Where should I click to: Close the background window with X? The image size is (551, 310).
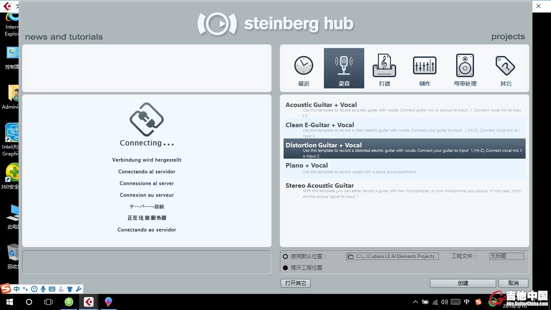point(538,6)
